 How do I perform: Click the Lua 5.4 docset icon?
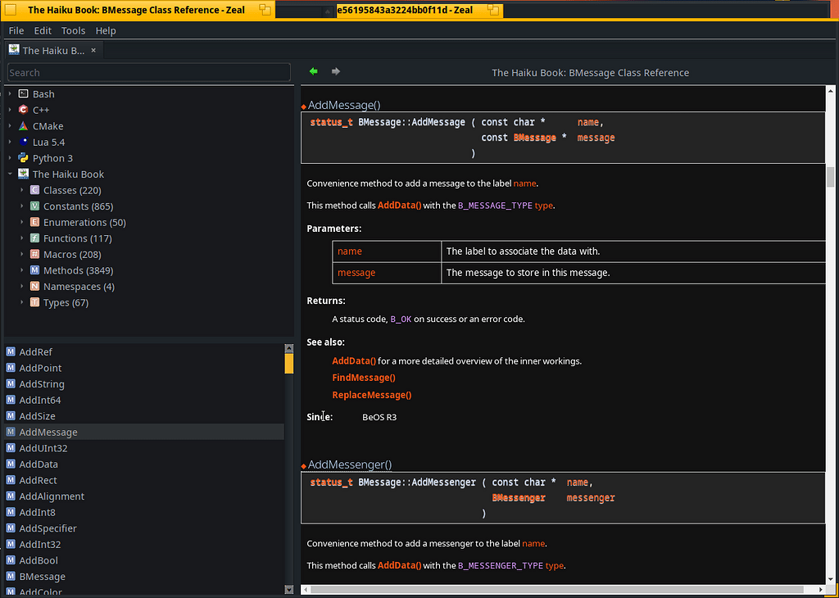tap(23, 142)
